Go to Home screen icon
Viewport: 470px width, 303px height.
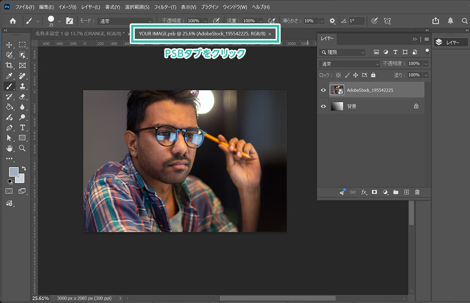(x=13, y=21)
